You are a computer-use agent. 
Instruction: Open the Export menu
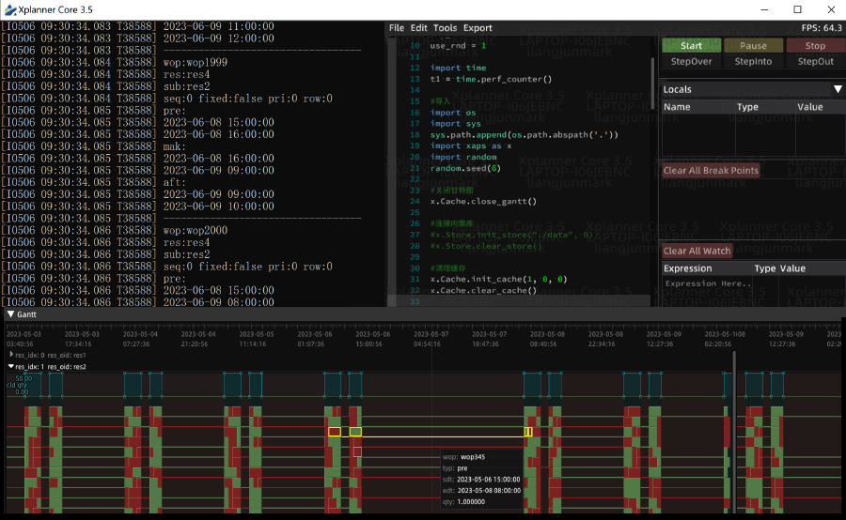(478, 28)
